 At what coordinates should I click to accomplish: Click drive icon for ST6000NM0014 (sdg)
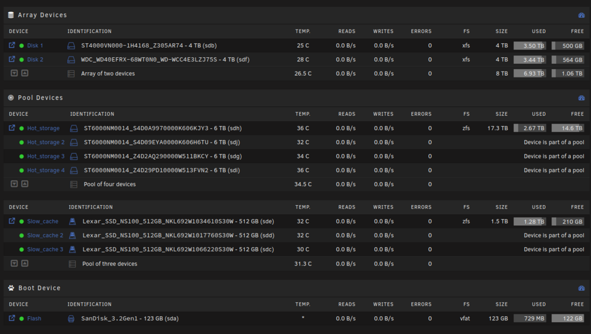[74, 157]
